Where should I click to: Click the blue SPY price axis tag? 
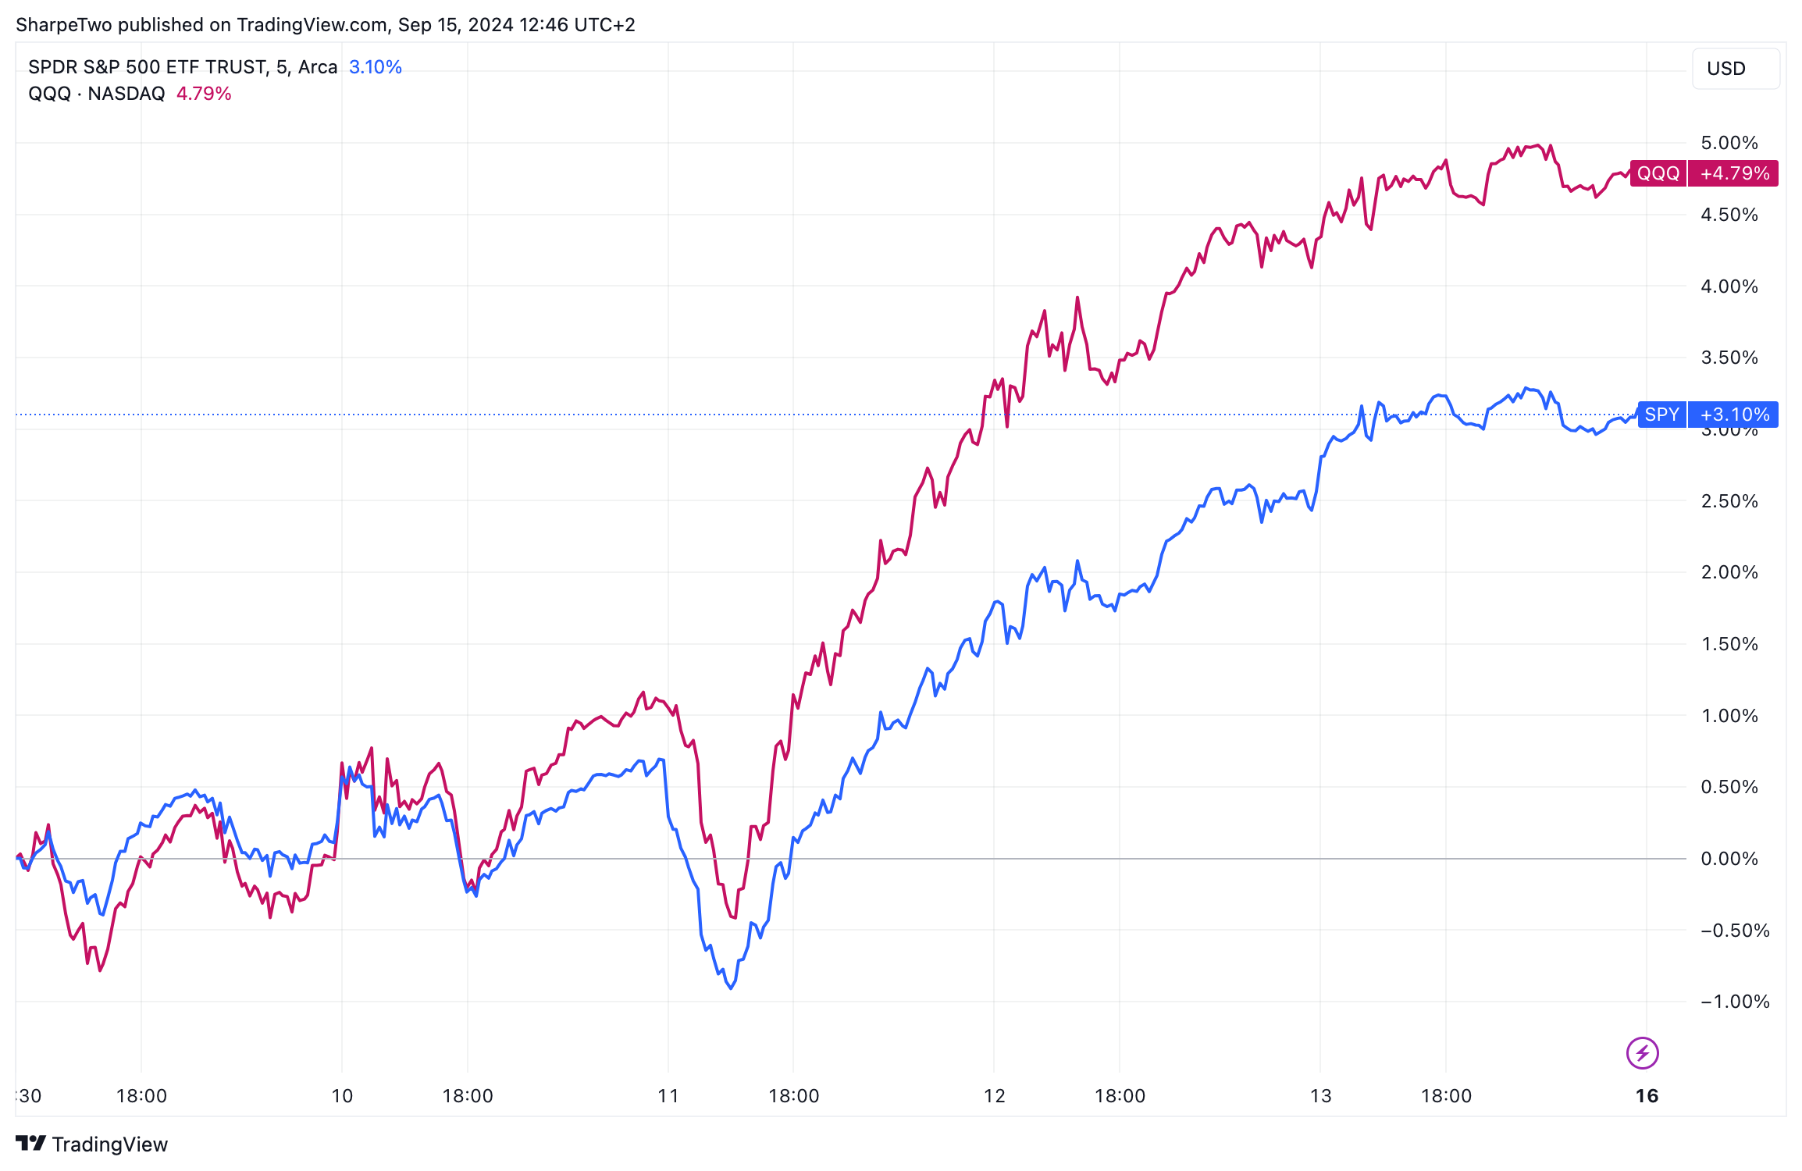point(1661,415)
